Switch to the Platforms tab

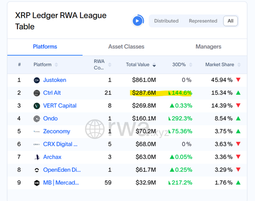[x=45, y=47]
